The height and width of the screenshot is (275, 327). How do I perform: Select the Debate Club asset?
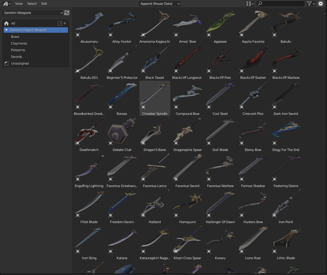coord(122,135)
